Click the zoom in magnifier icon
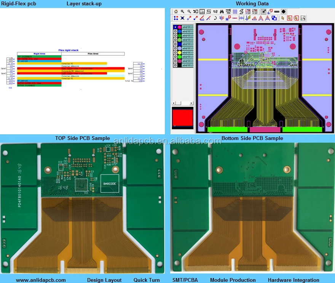Viewport: 335px width, 283px height. (183, 11)
